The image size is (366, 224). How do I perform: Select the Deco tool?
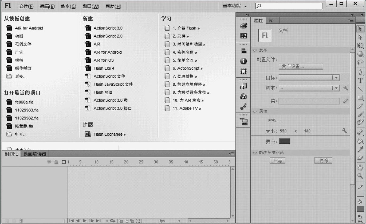tap(360, 122)
